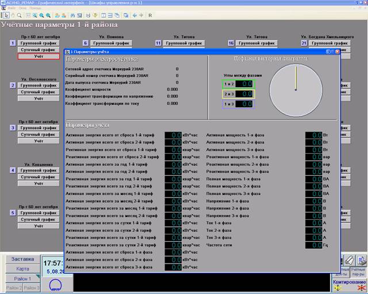Click the magnifier zoom tool
368x294 pixels.
coord(20,16)
